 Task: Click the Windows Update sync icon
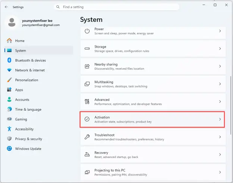(x=9, y=148)
